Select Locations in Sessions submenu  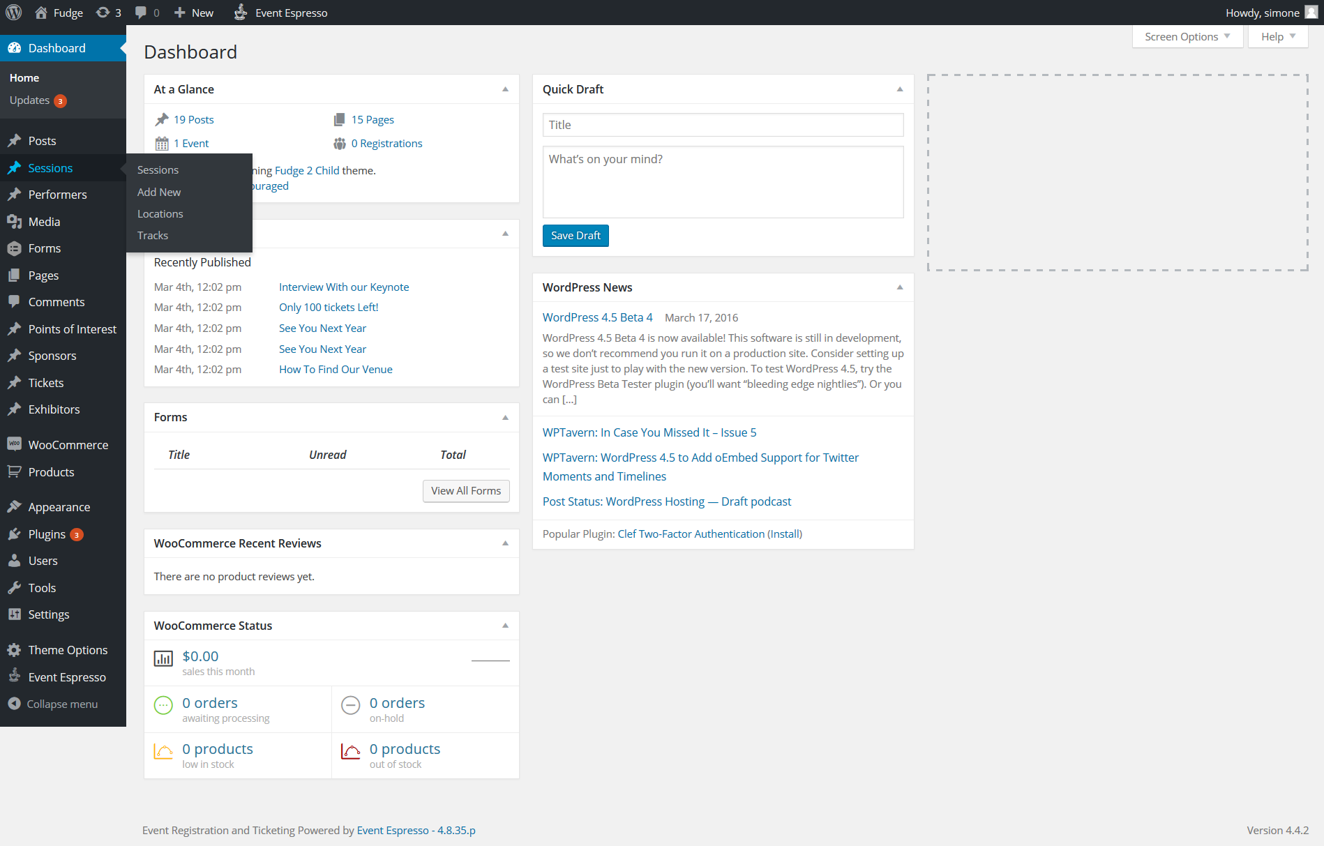160,213
